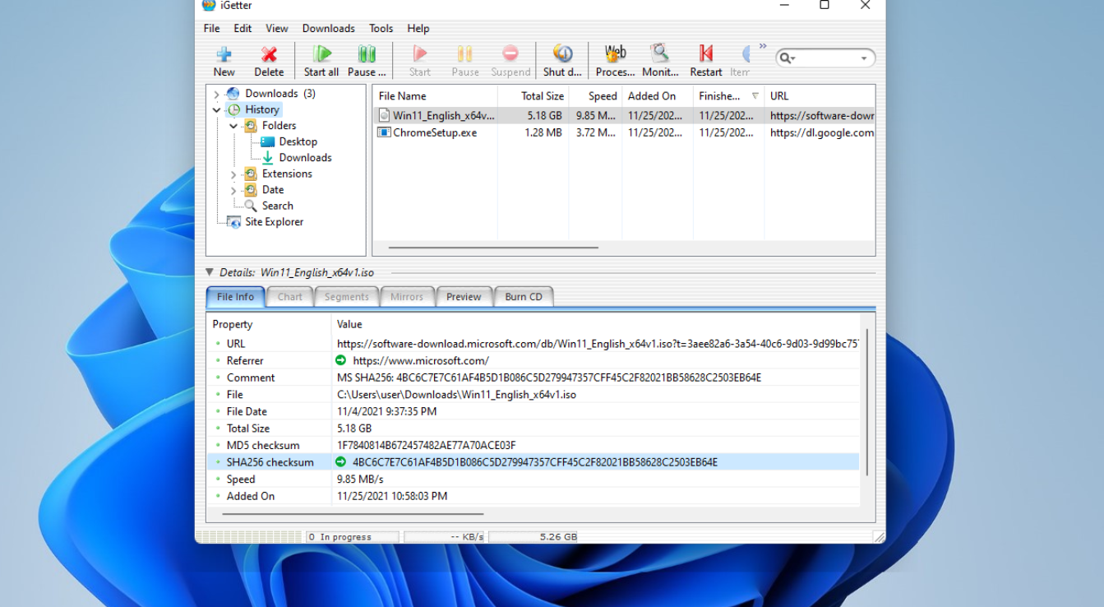1104x607 pixels.
Task: Click the In progress status bar field
Action: point(353,537)
